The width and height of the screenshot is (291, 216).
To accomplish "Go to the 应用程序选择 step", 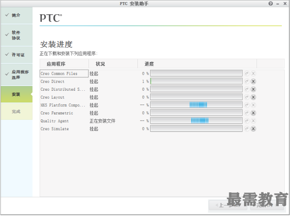I will tap(16, 75).
